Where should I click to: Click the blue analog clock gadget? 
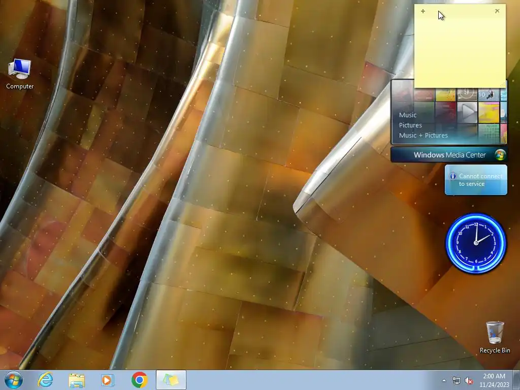[476, 243]
